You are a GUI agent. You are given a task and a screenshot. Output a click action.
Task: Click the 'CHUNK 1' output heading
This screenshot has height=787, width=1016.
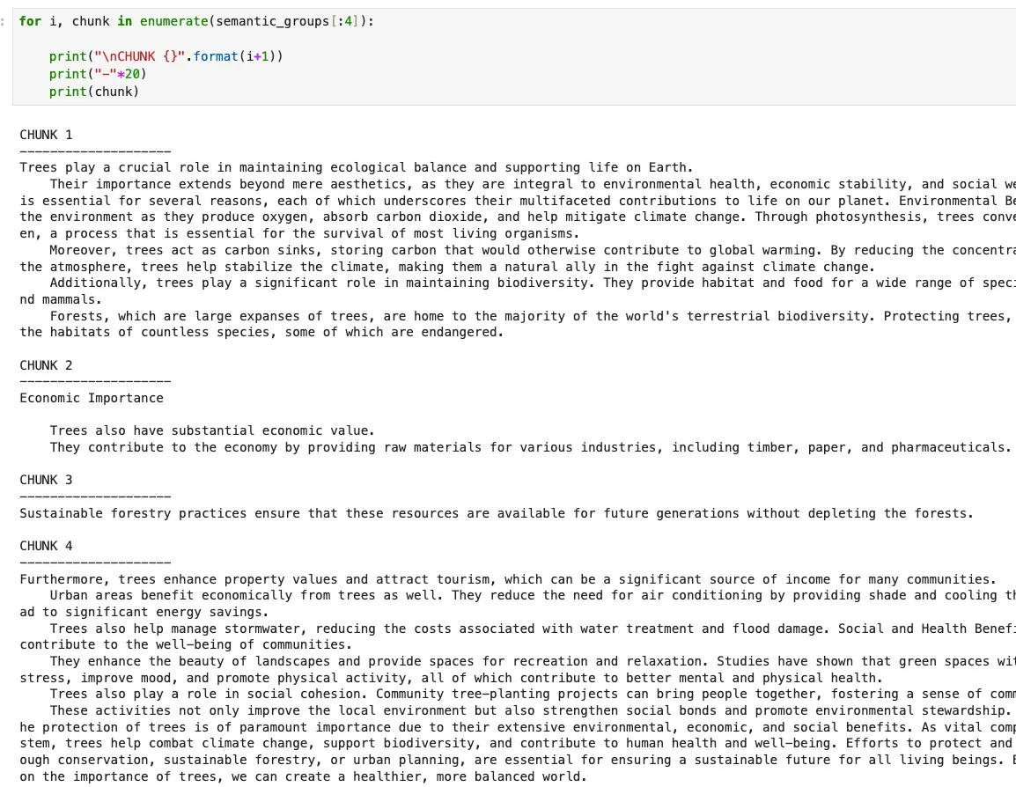tap(46, 135)
